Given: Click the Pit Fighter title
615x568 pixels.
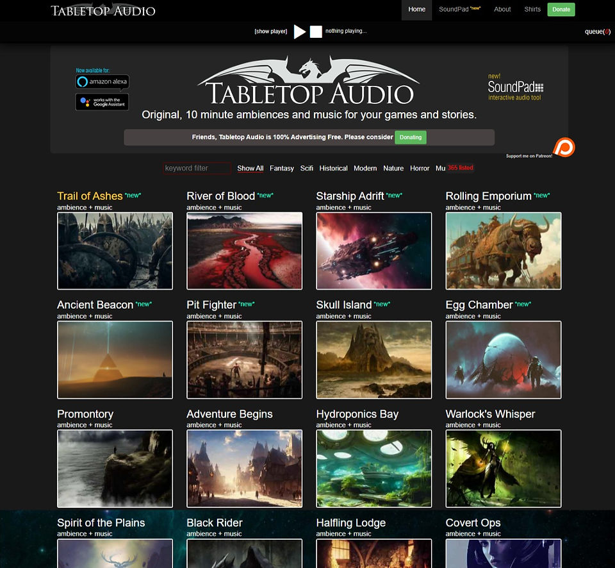Looking at the screenshot, I should 211,305.
